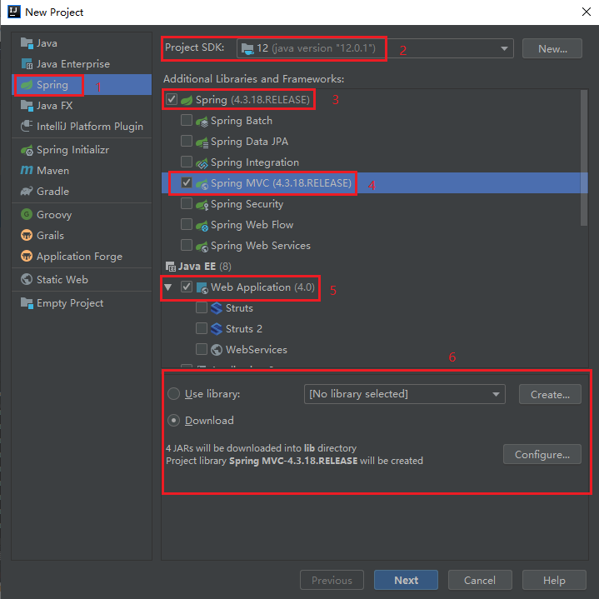Screen dimensions: 599x599
Task: Select the Java project type
Action: coord(82,43)
